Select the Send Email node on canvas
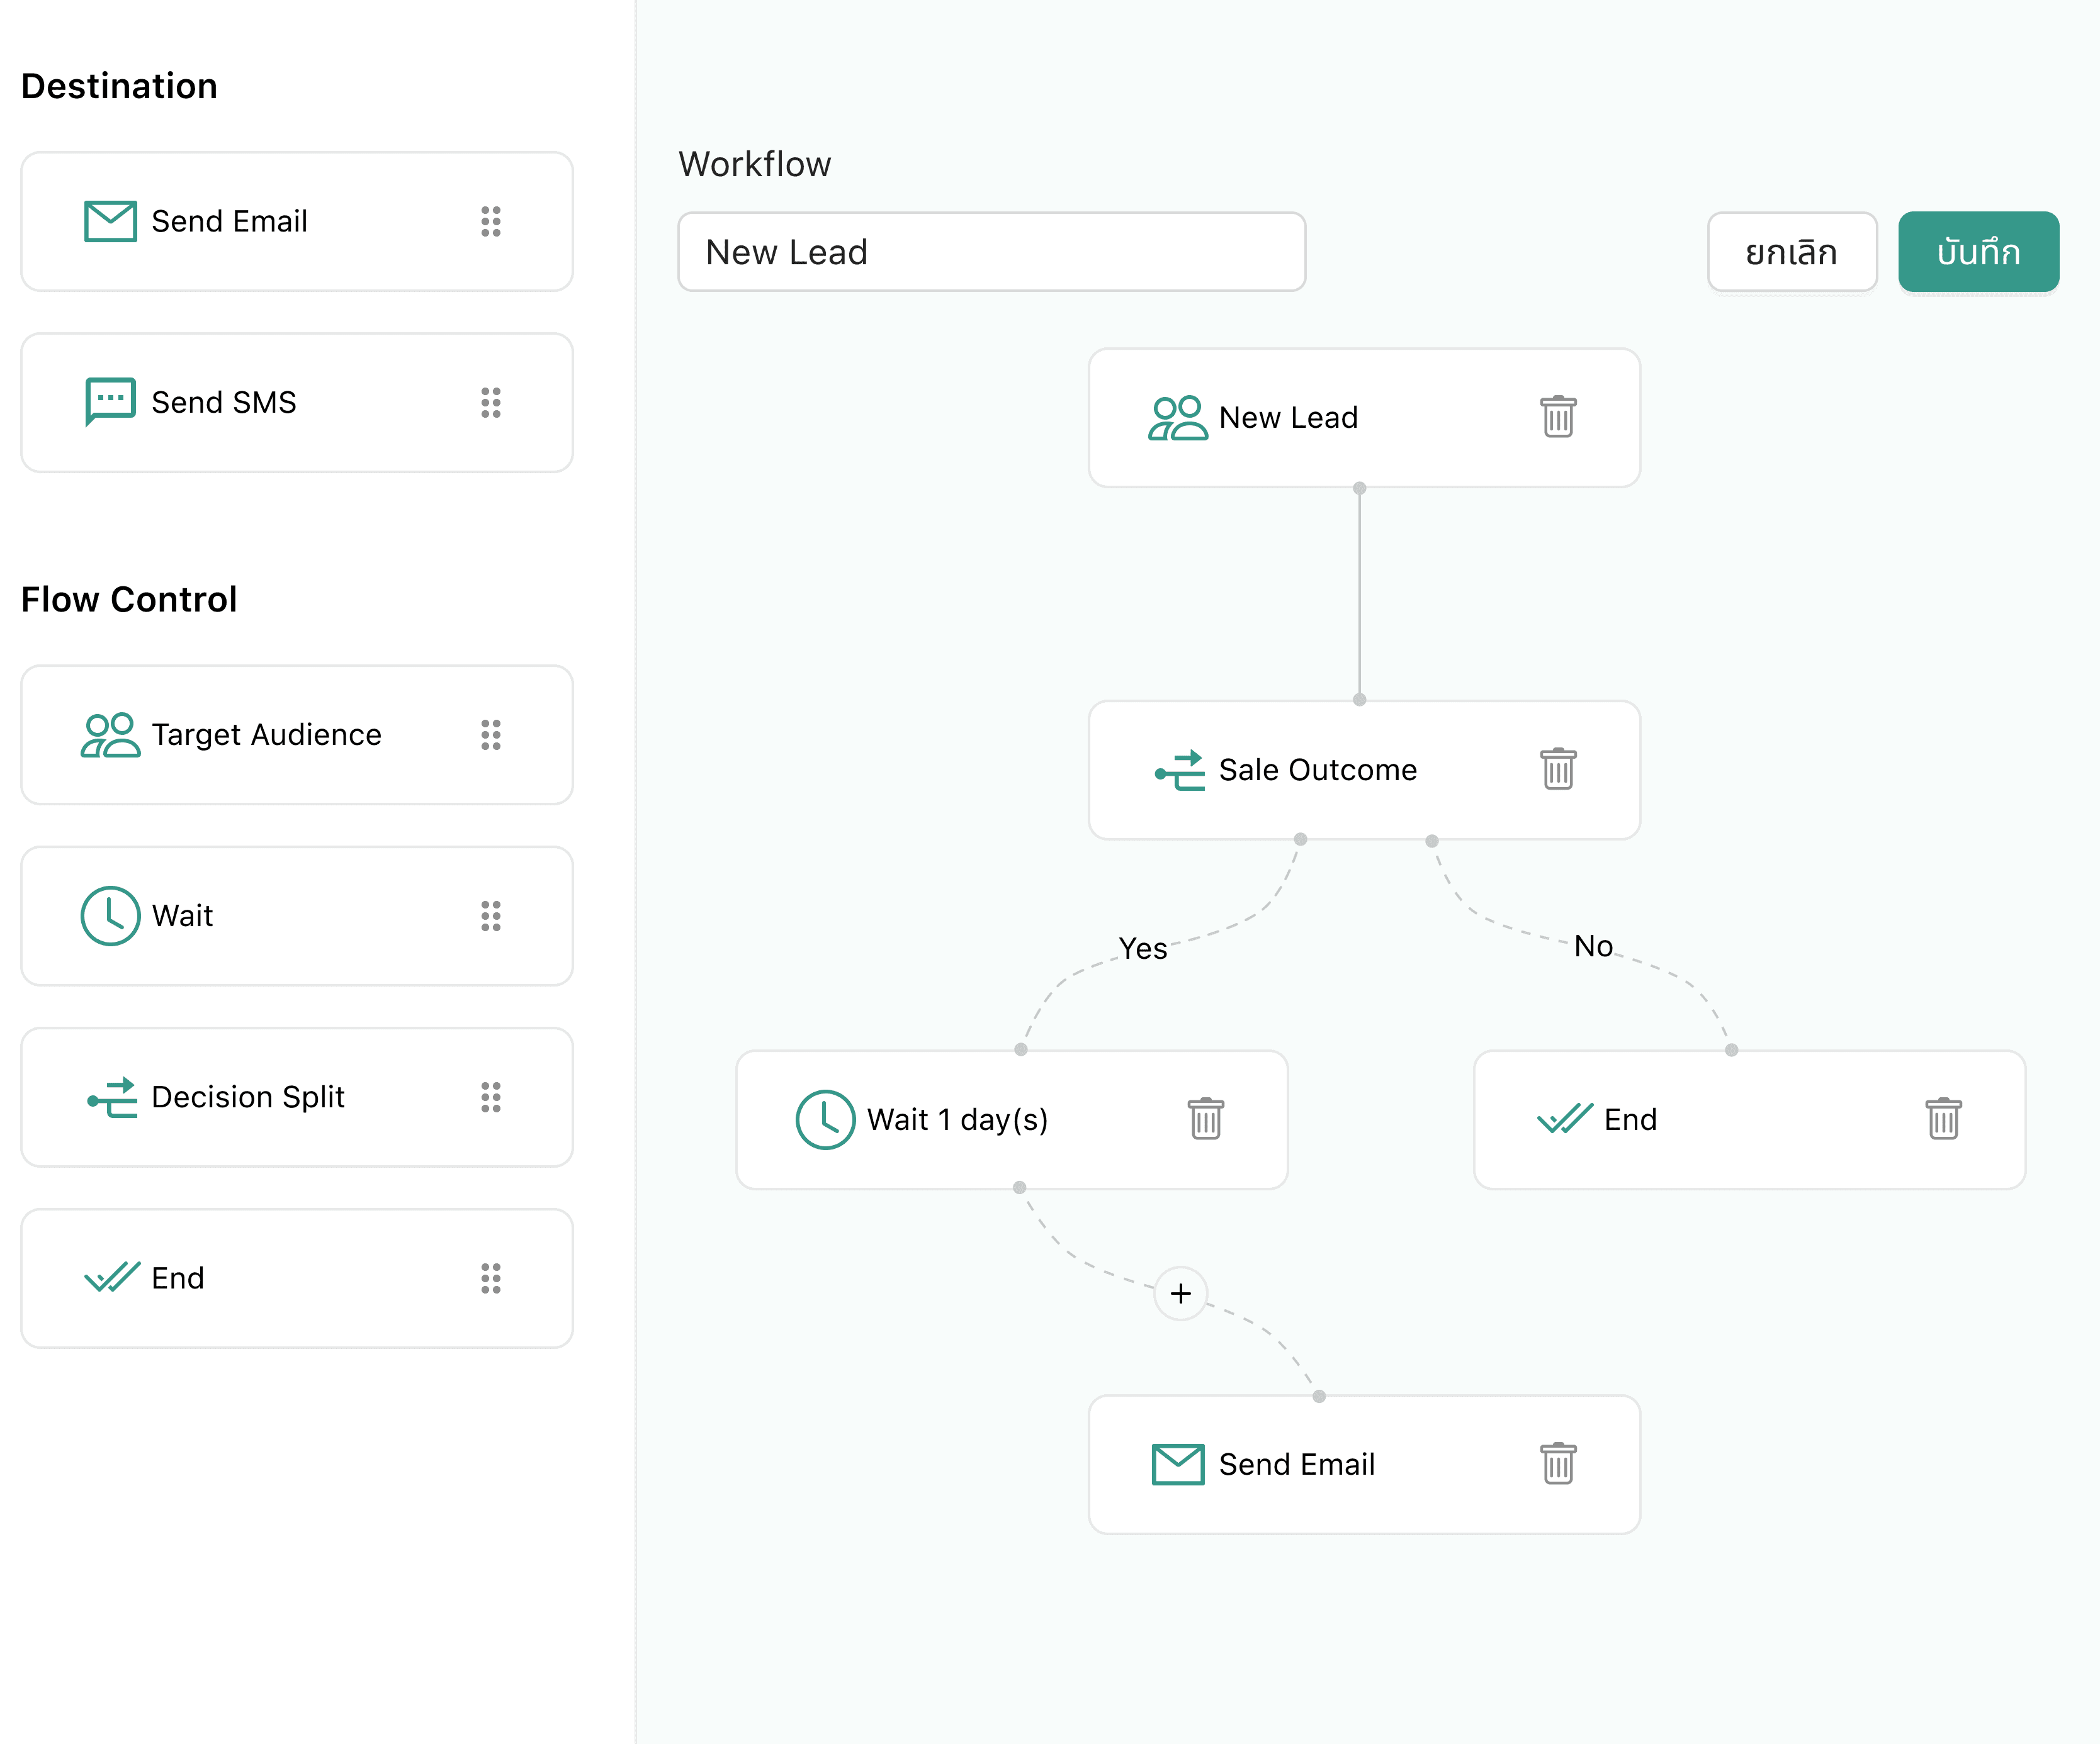The image size is (2100, 1744). click(1296, 1464)
